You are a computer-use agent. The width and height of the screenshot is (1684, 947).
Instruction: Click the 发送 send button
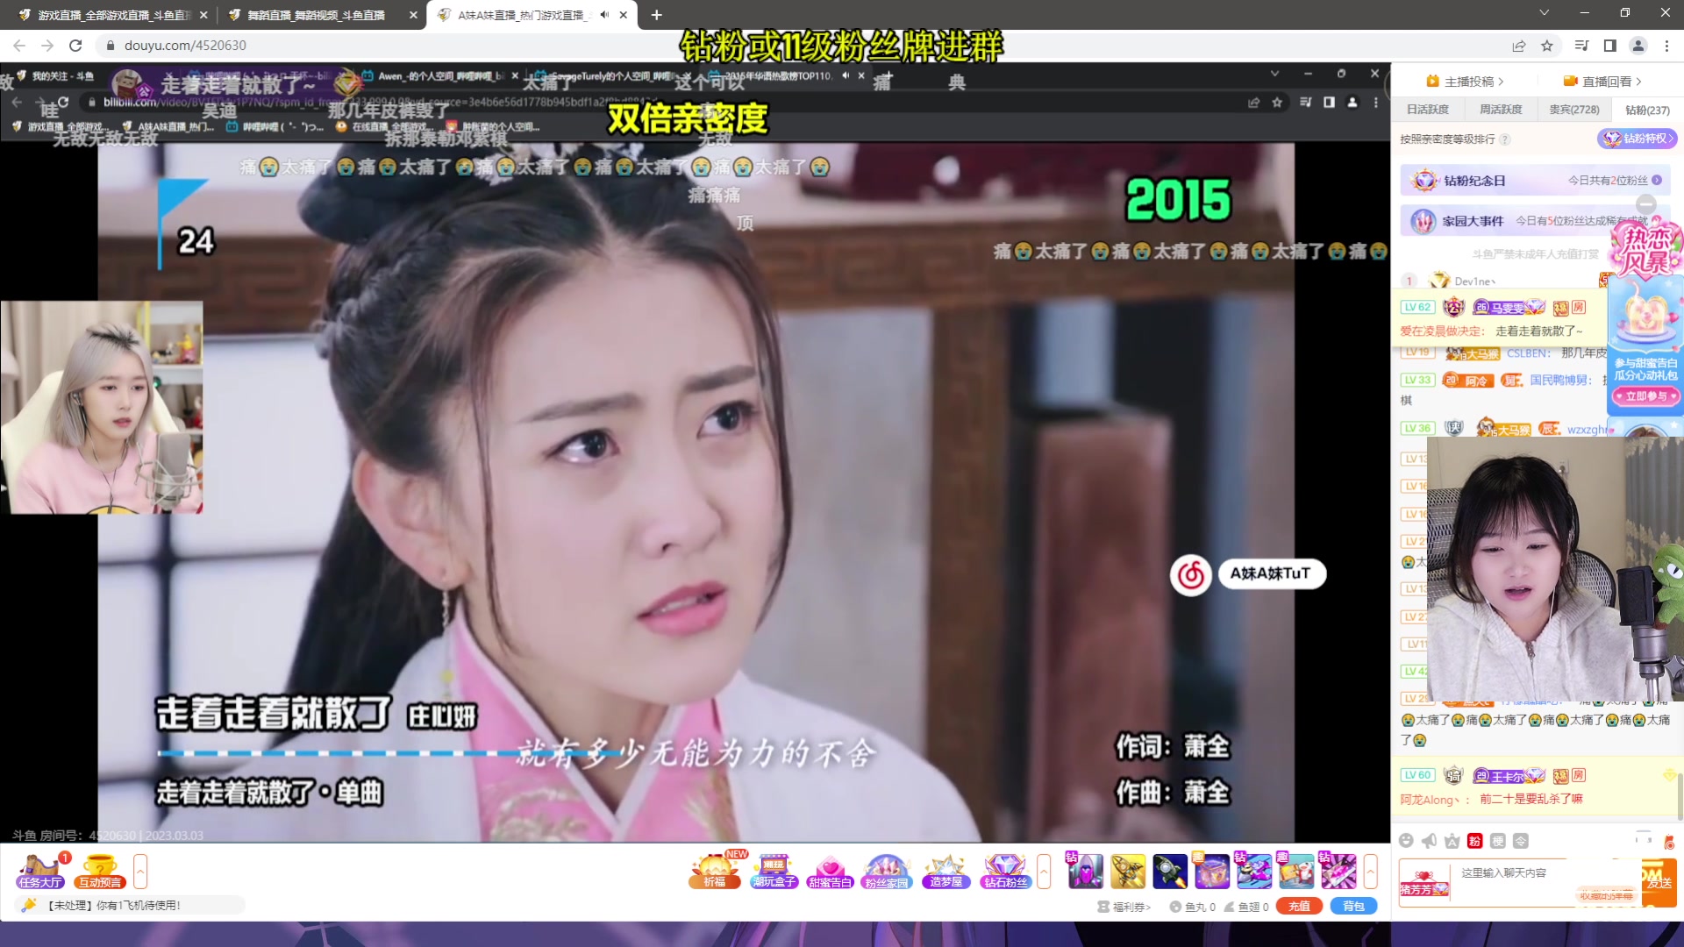point(1659,883)
